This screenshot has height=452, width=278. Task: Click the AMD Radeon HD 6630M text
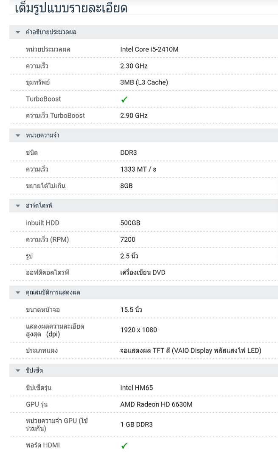coord(156,404)
